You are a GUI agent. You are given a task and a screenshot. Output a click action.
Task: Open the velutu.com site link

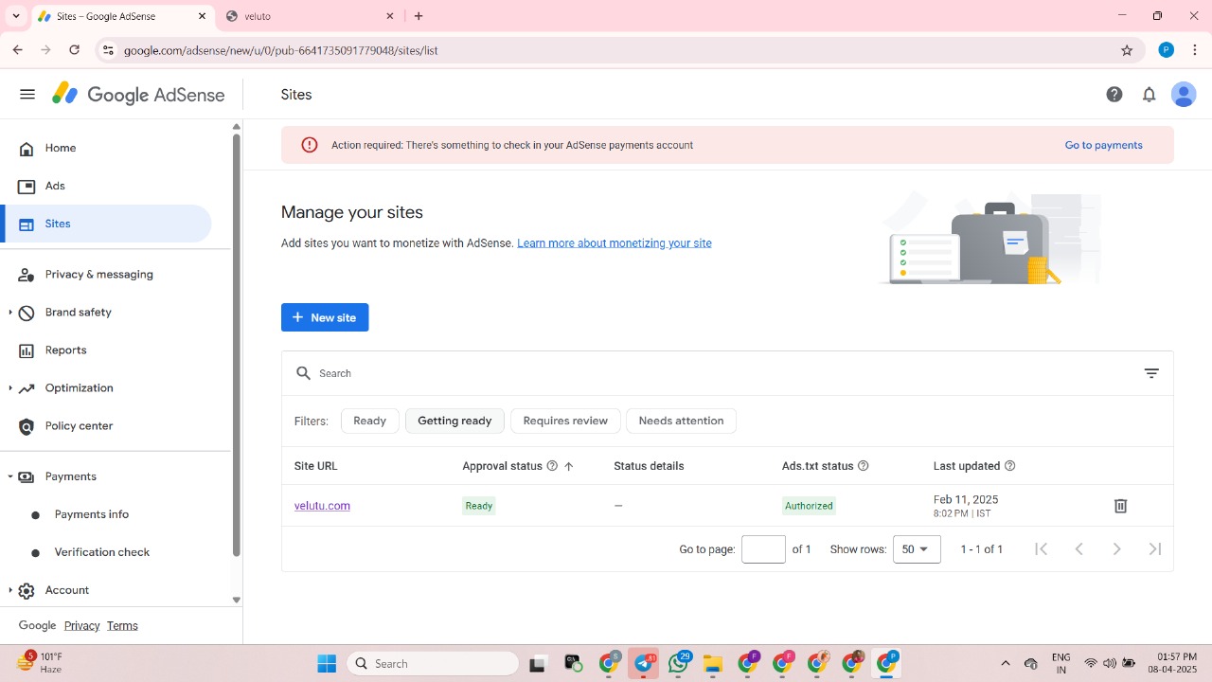pos(322,506)
